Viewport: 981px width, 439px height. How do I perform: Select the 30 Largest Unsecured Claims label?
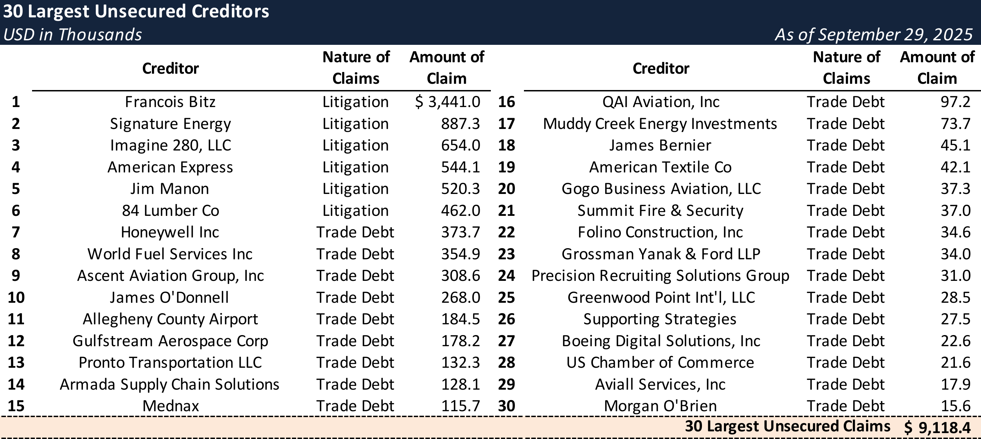click(x=787, y=426)
